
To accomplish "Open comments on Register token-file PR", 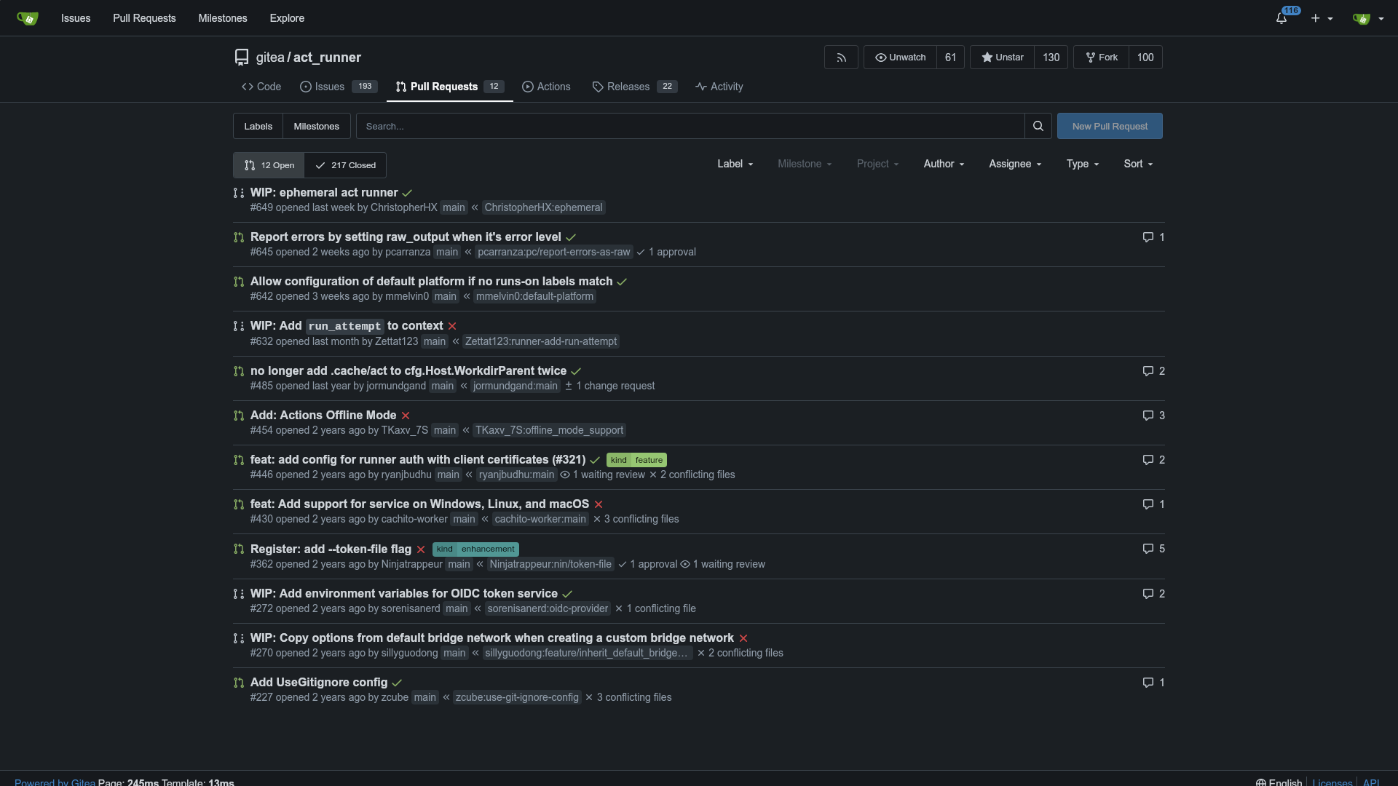I will tap(1153, 549).
